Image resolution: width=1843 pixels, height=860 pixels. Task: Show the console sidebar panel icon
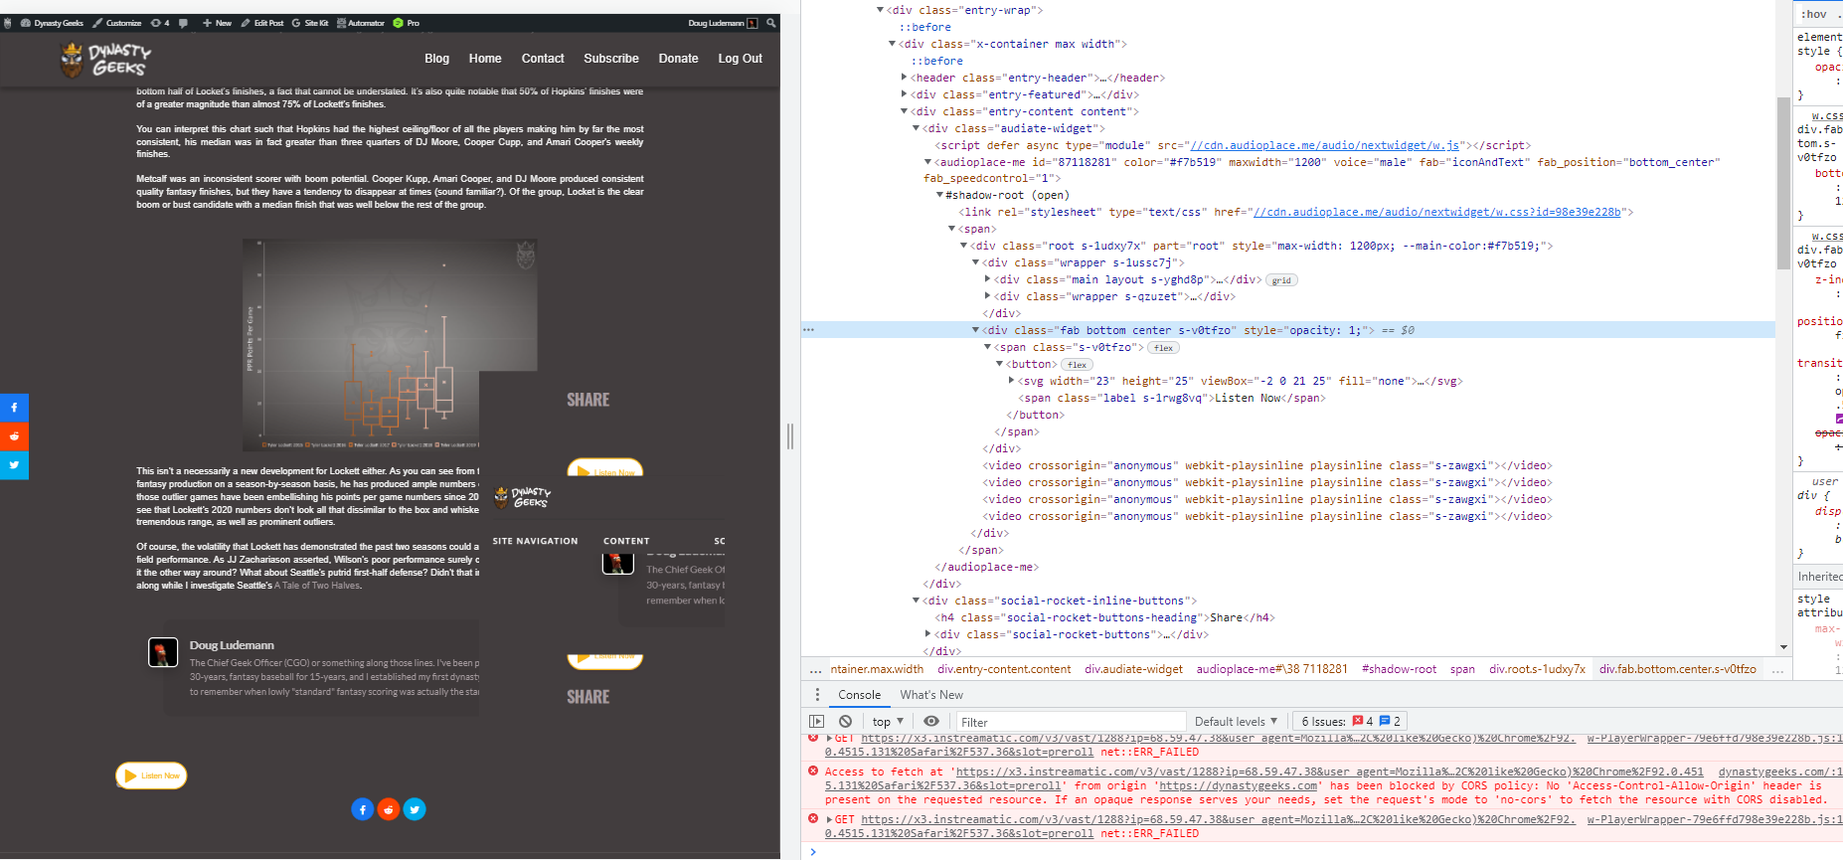pyautogui.click(x=817, y=722)
